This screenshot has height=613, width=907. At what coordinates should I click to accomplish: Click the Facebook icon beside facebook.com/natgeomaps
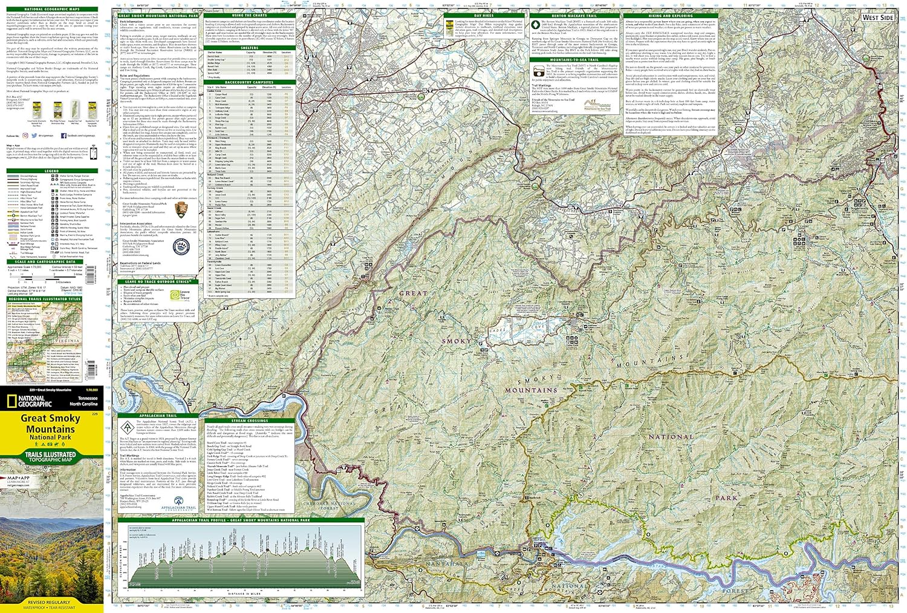(64, 136)
